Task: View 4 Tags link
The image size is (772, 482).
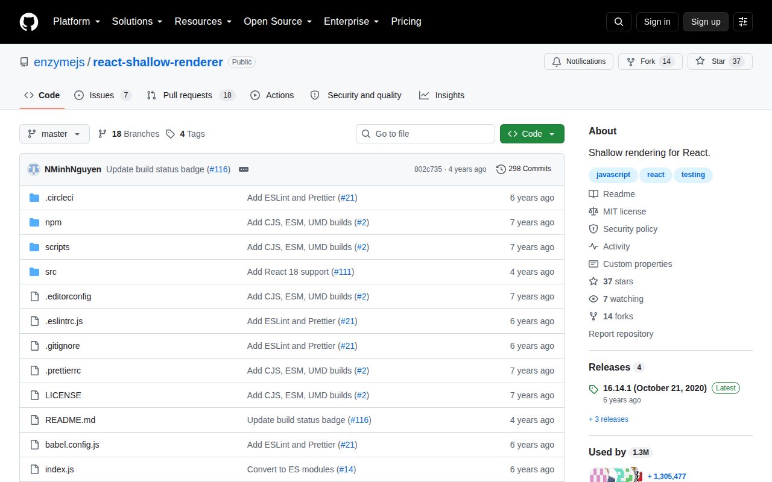Action: (186, 134)
